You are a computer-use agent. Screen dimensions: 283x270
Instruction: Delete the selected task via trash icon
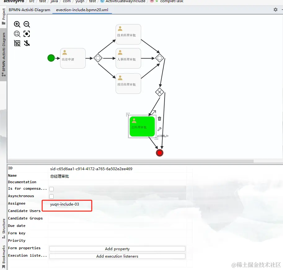tap(159, 119)
